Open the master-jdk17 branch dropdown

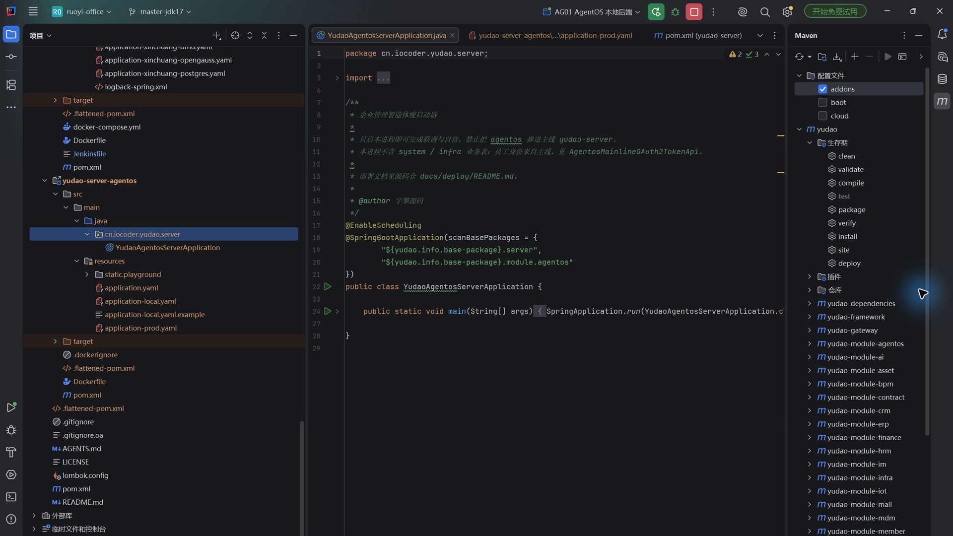tap(160, 11)
